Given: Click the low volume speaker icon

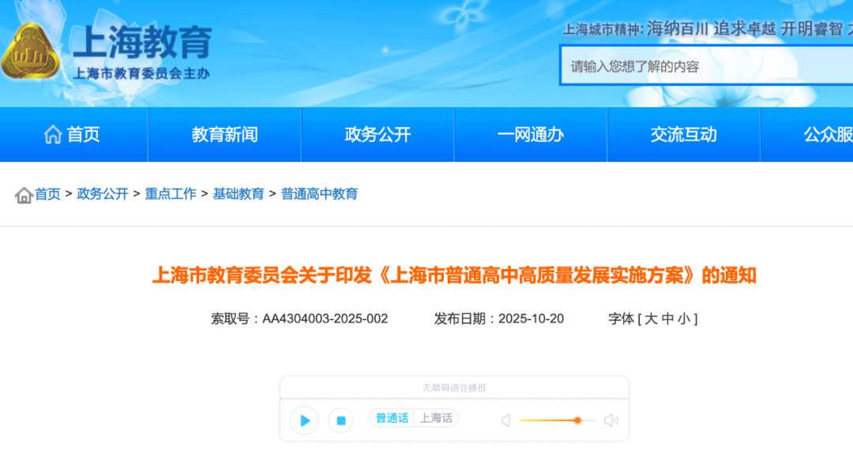Looking at the screenshot, I should [506, 420].
